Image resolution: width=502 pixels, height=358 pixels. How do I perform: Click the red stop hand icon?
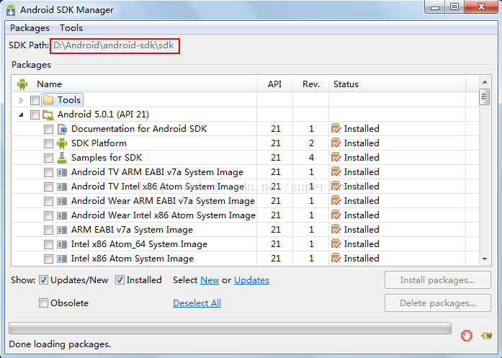pyautogui.click(x=467, y=336)
